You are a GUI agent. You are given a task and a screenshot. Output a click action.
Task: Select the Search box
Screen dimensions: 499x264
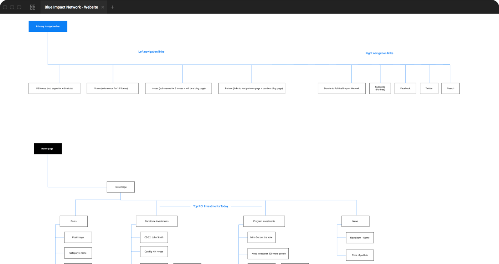(451, 89)
